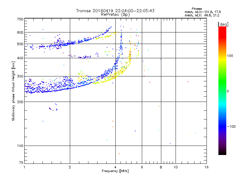The width and height of the screenshot is (243, 182).
Task: Click the plot title 'Tromsø 20160419 22:04:00-22:05:43'
Action: (x=115, y=11)
